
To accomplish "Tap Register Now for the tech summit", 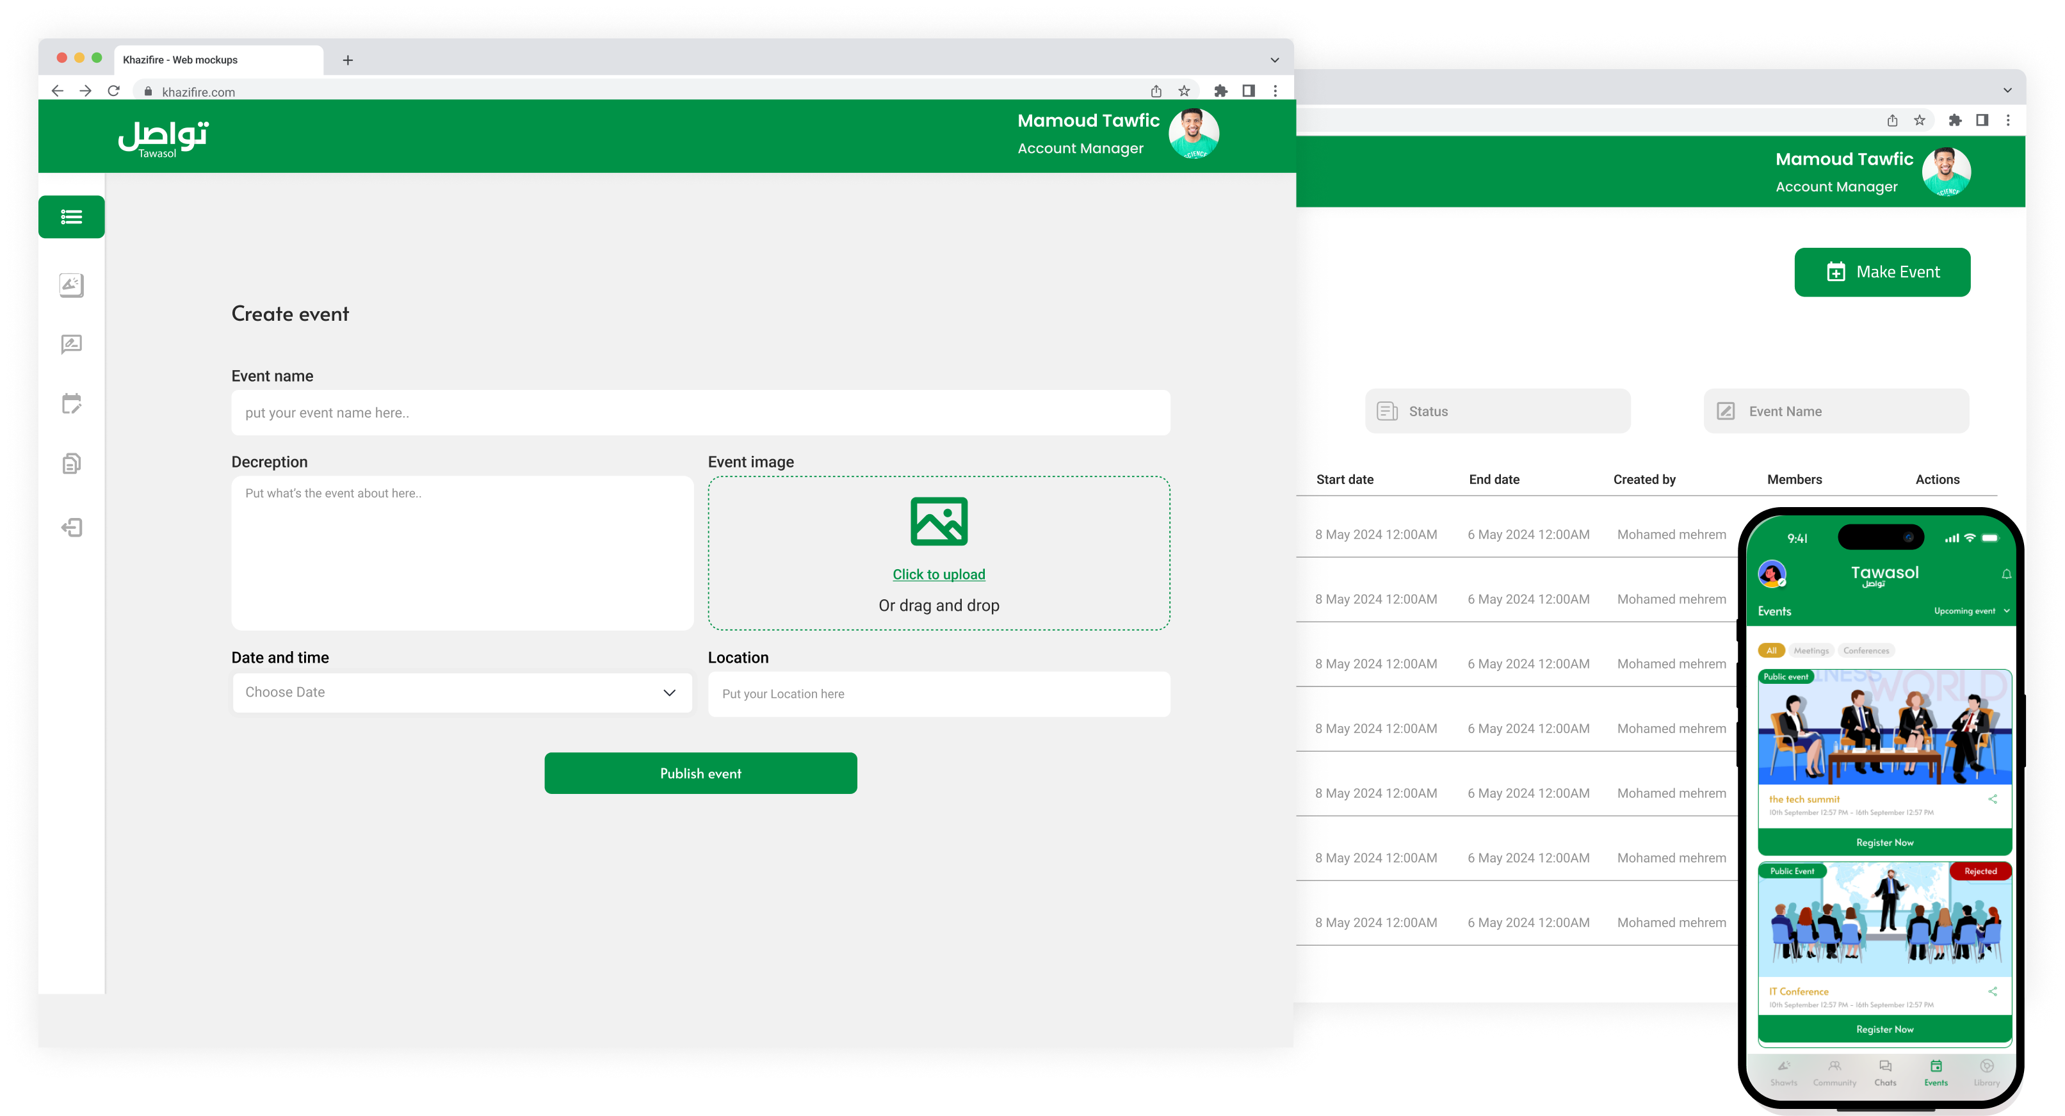I will [1884, 843].
